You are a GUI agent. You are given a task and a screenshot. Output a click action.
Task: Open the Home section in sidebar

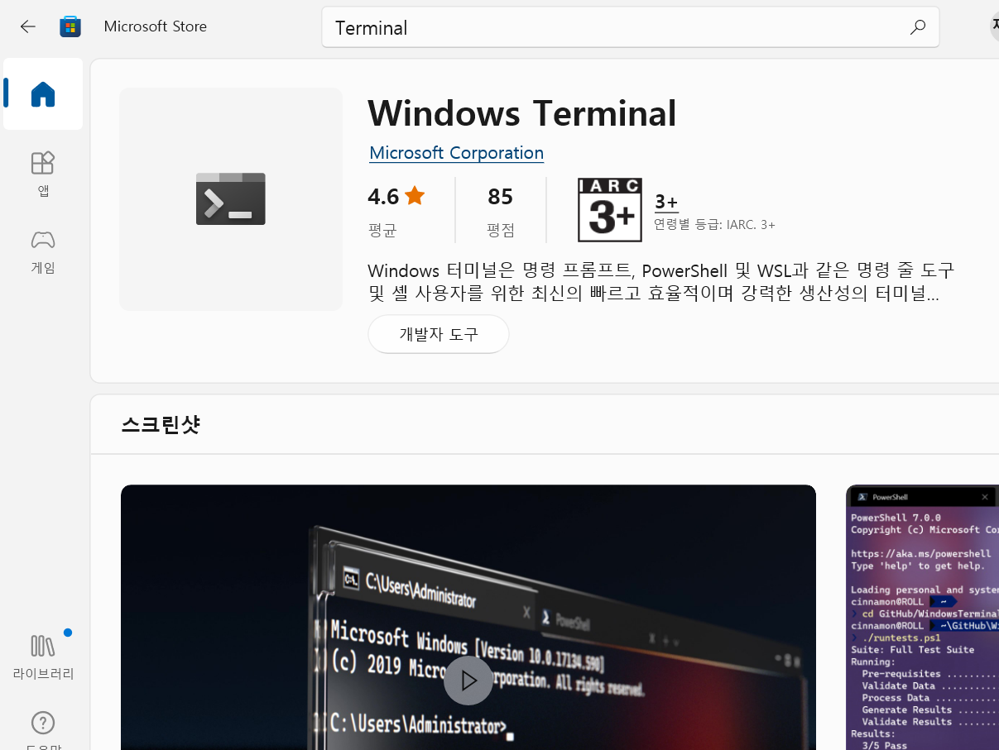[43, 93]
